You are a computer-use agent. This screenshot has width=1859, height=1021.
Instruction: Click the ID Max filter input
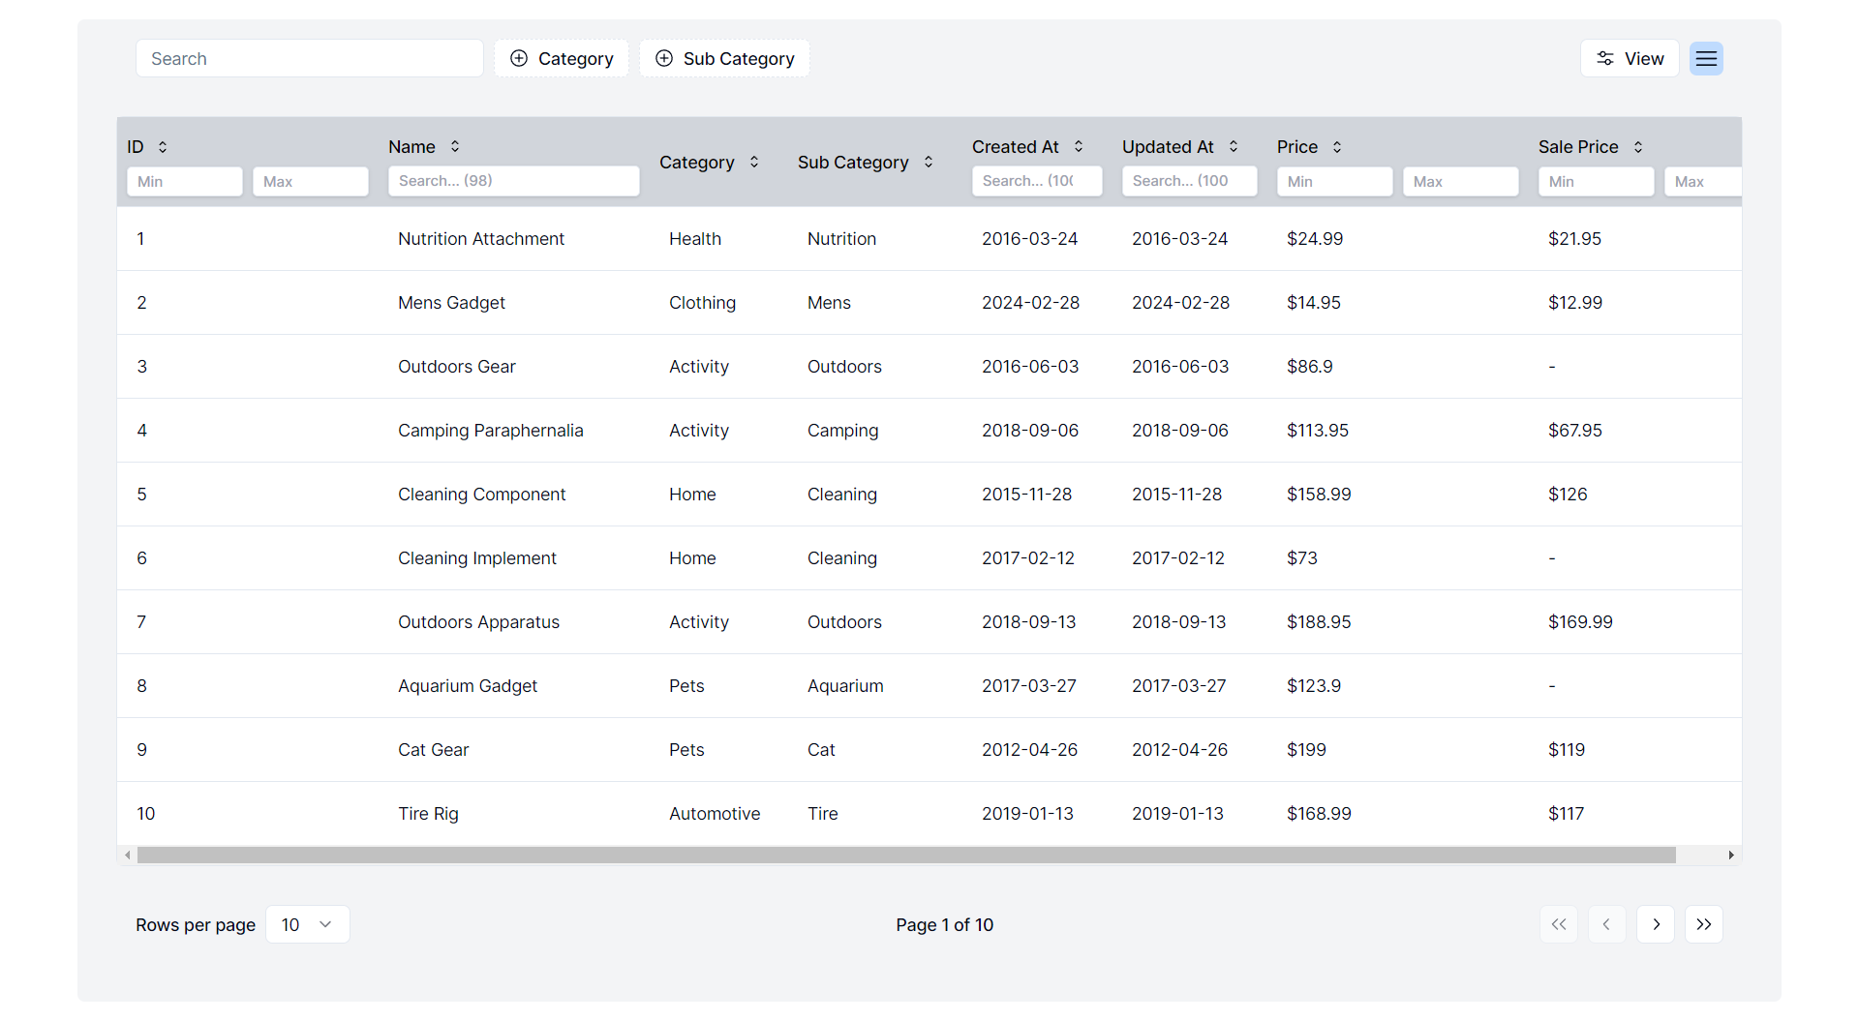[x=310, y=182]
